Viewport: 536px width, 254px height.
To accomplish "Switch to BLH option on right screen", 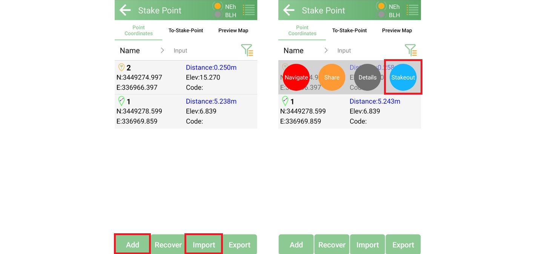I will tap(381, 15).
